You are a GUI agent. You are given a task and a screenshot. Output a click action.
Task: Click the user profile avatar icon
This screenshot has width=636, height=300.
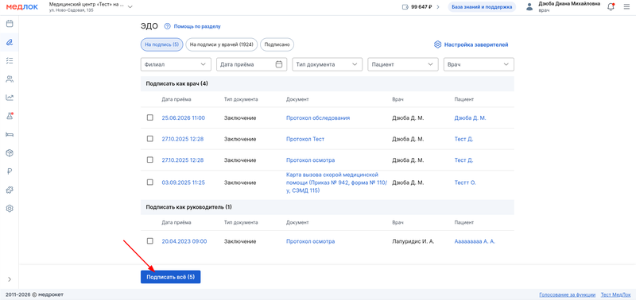click(x=529, y=7)
